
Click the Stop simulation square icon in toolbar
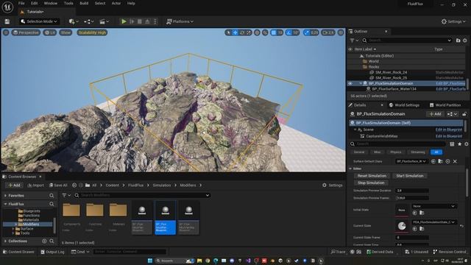(x=139, y=21)
